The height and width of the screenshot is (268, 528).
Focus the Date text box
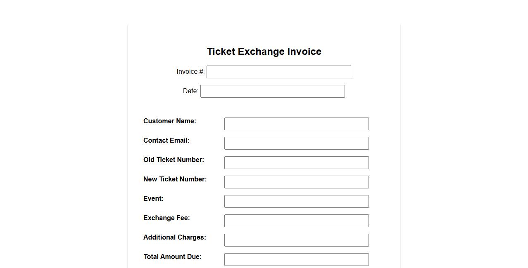click(x=272, y=91)
